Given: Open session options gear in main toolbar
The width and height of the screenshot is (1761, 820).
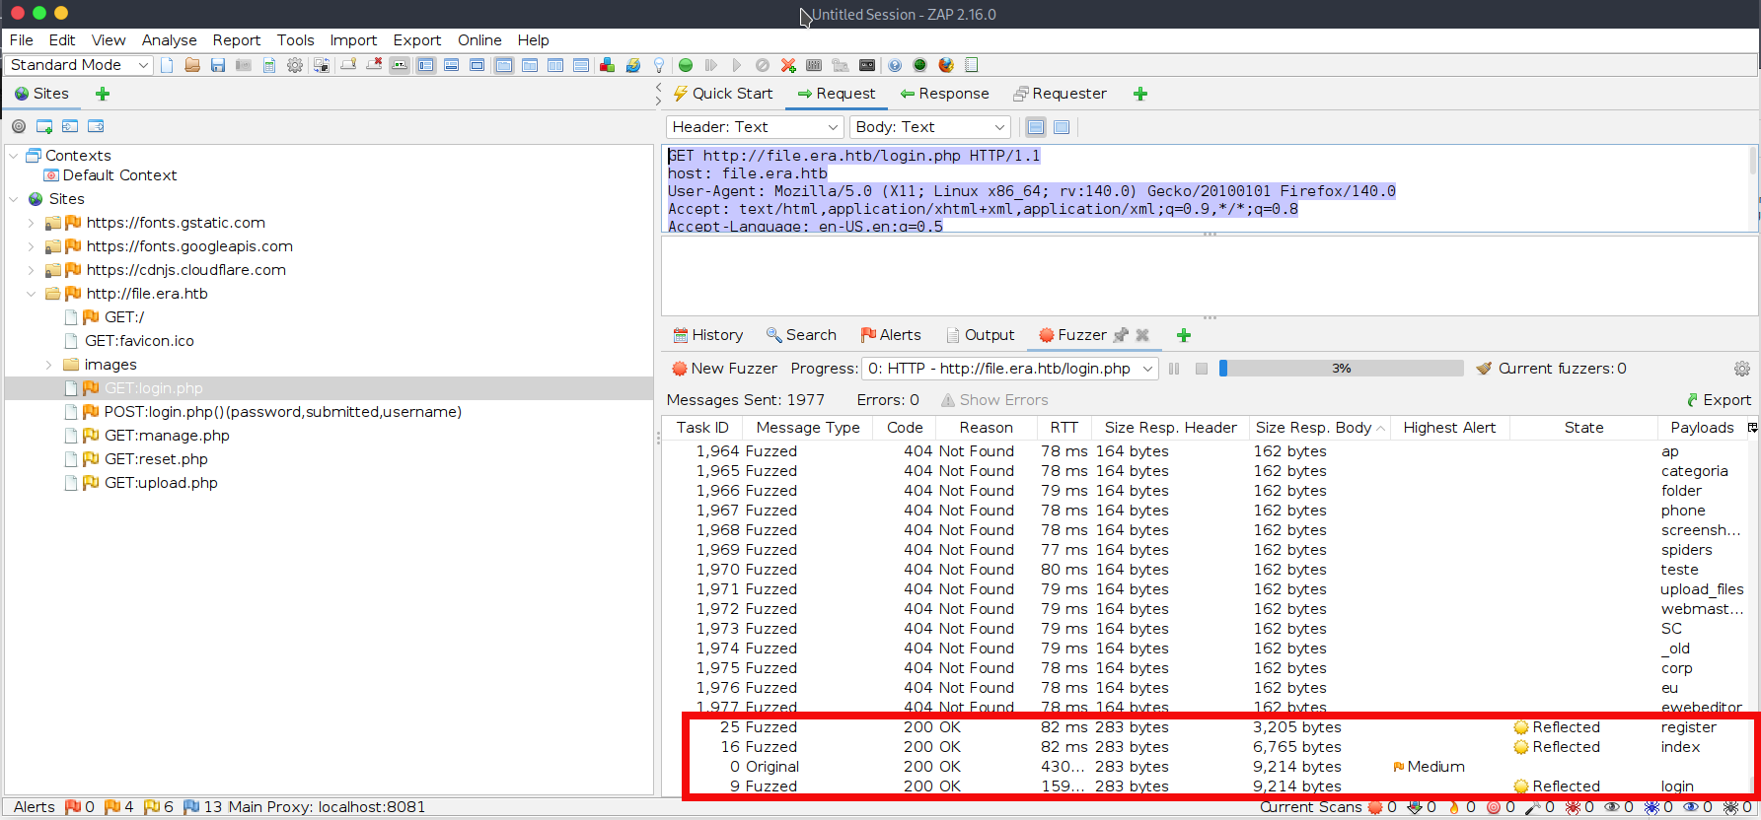Looking at the screenshot, I should tap(295, 65).
